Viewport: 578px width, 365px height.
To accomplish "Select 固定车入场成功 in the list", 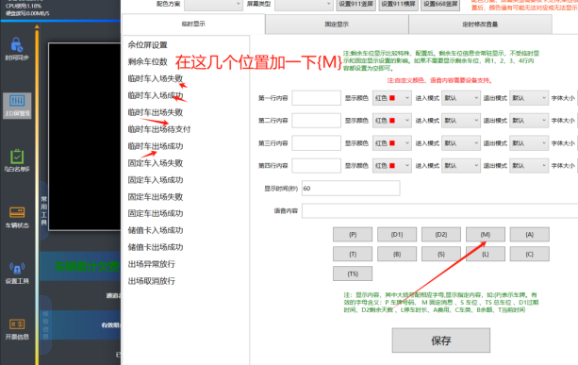I will pos(156,180).
